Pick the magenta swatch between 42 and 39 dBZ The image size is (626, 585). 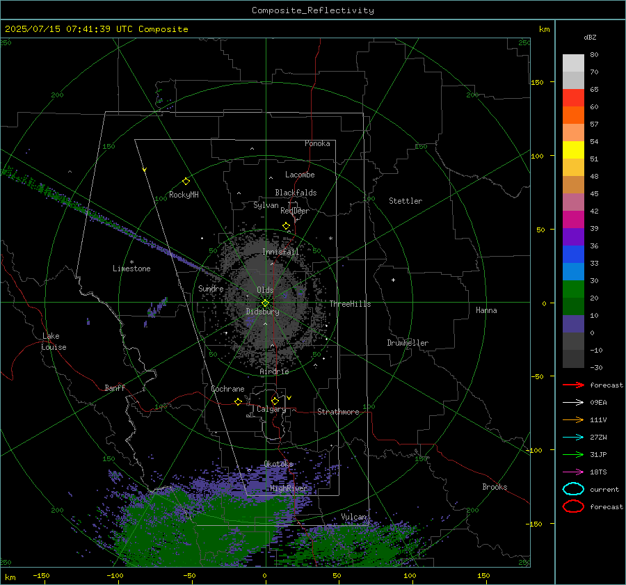point(573,220)
